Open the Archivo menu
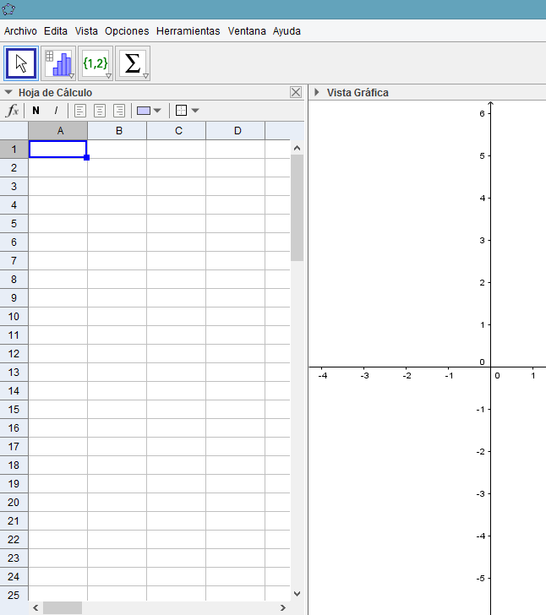This screenshot has width=546, height=615. [20, 31]
